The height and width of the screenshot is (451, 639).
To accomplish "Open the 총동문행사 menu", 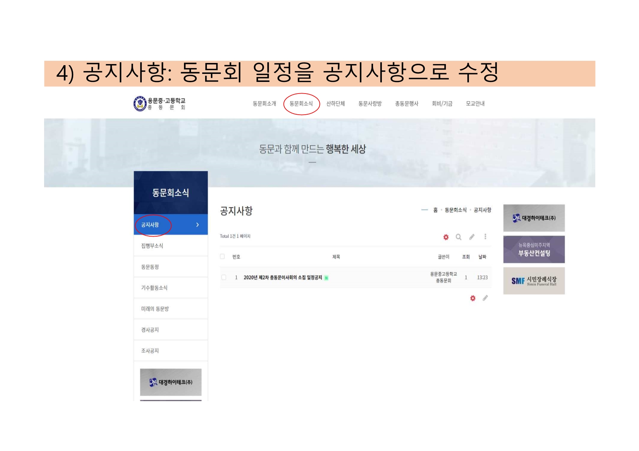I will tap(407, 104).
